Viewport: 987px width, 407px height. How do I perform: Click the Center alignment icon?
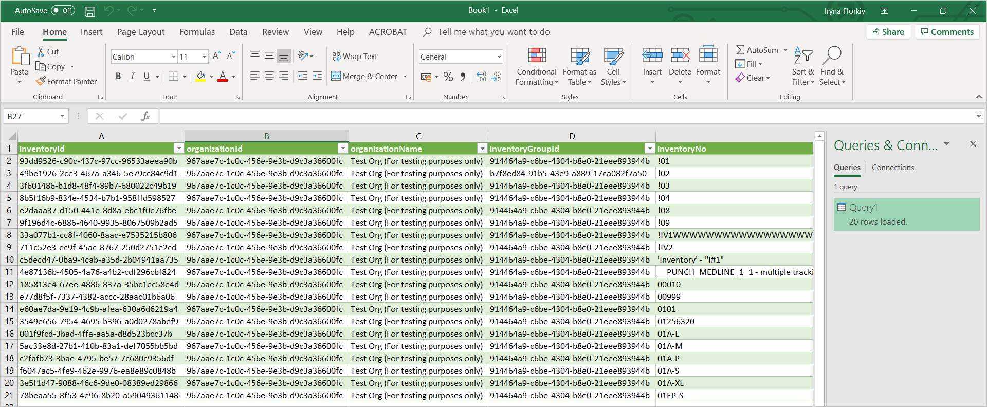269,77
